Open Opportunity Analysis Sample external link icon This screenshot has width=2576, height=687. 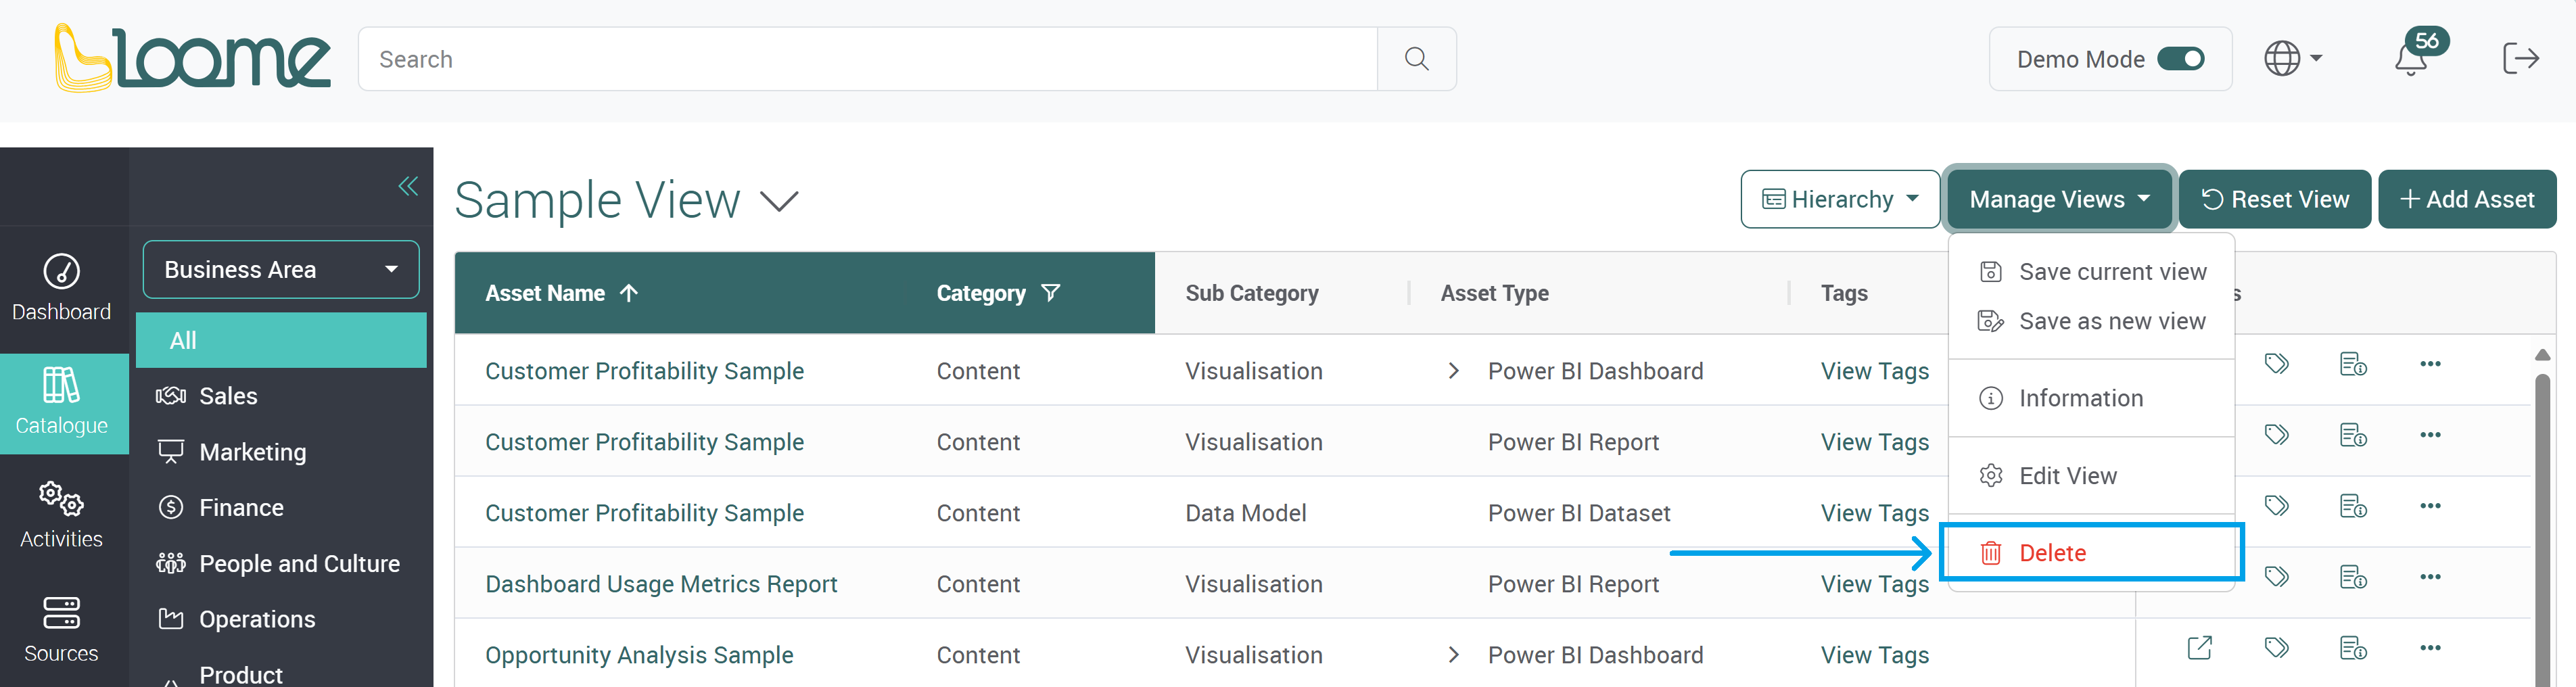pos(2199,648)
